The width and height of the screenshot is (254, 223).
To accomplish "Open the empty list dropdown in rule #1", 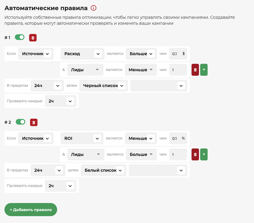I will [159, 86].
